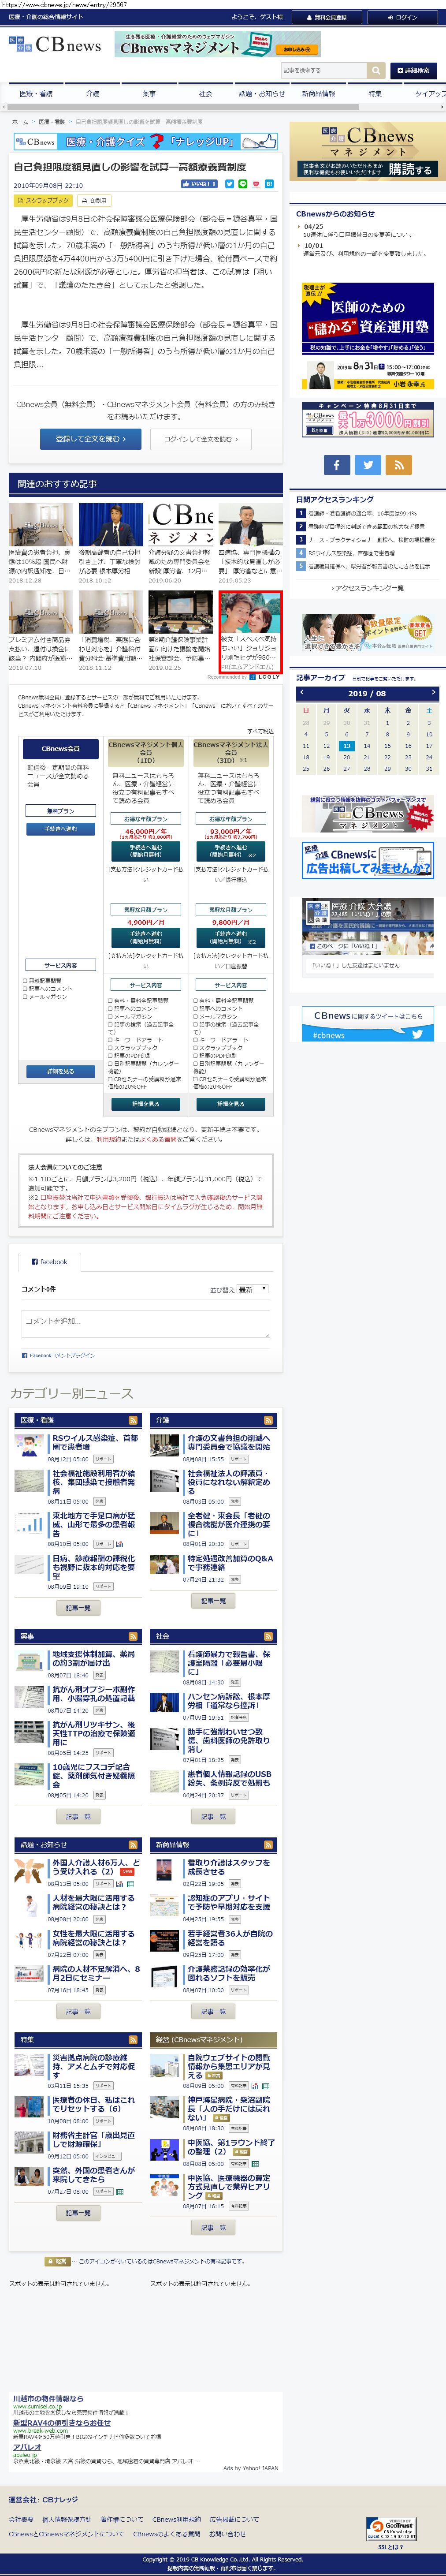Select day 13 in the calendar
This screenshot has width=446, height=2576.
[346, 745]
